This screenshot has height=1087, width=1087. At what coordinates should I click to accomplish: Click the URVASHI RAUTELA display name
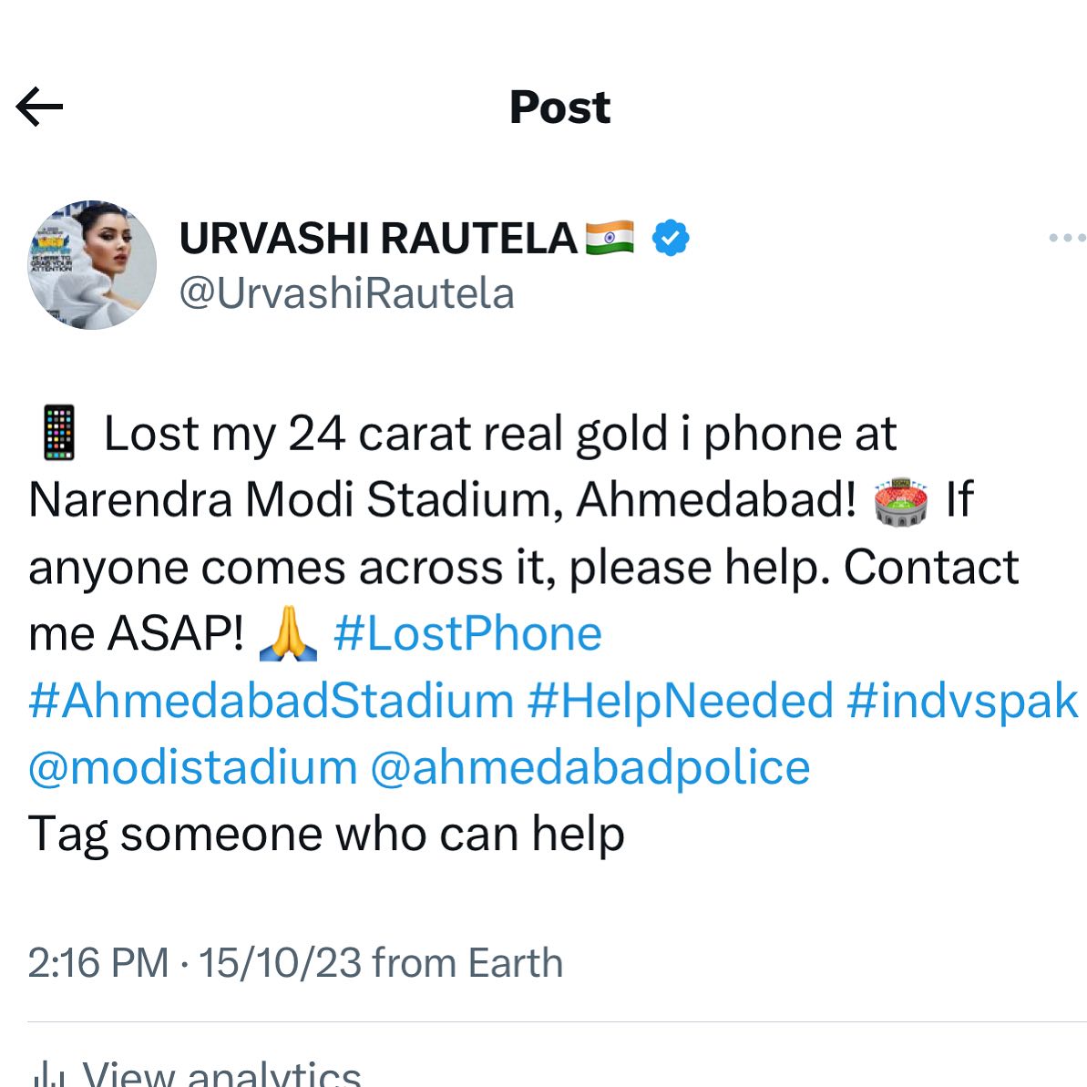point(378,238)
